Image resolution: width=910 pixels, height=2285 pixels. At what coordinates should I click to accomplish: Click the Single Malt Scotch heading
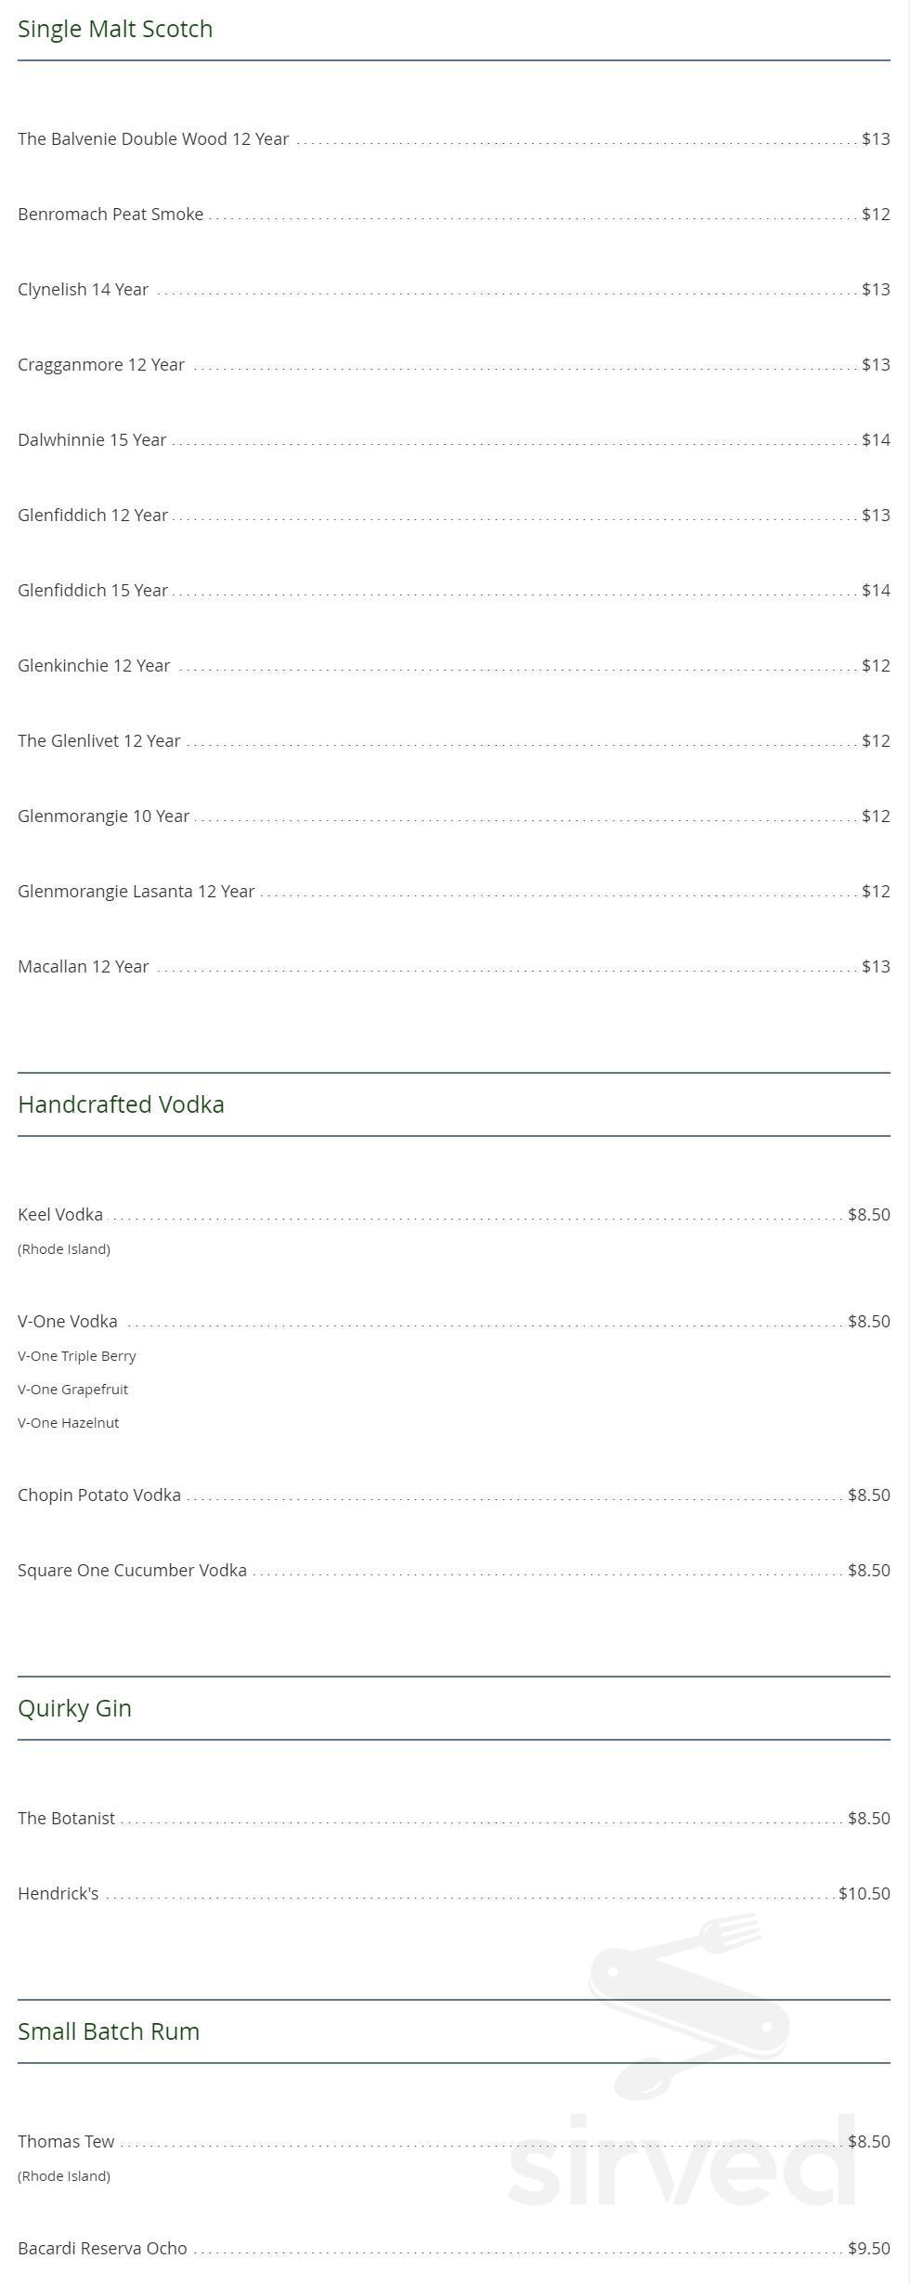click(115, 29)
